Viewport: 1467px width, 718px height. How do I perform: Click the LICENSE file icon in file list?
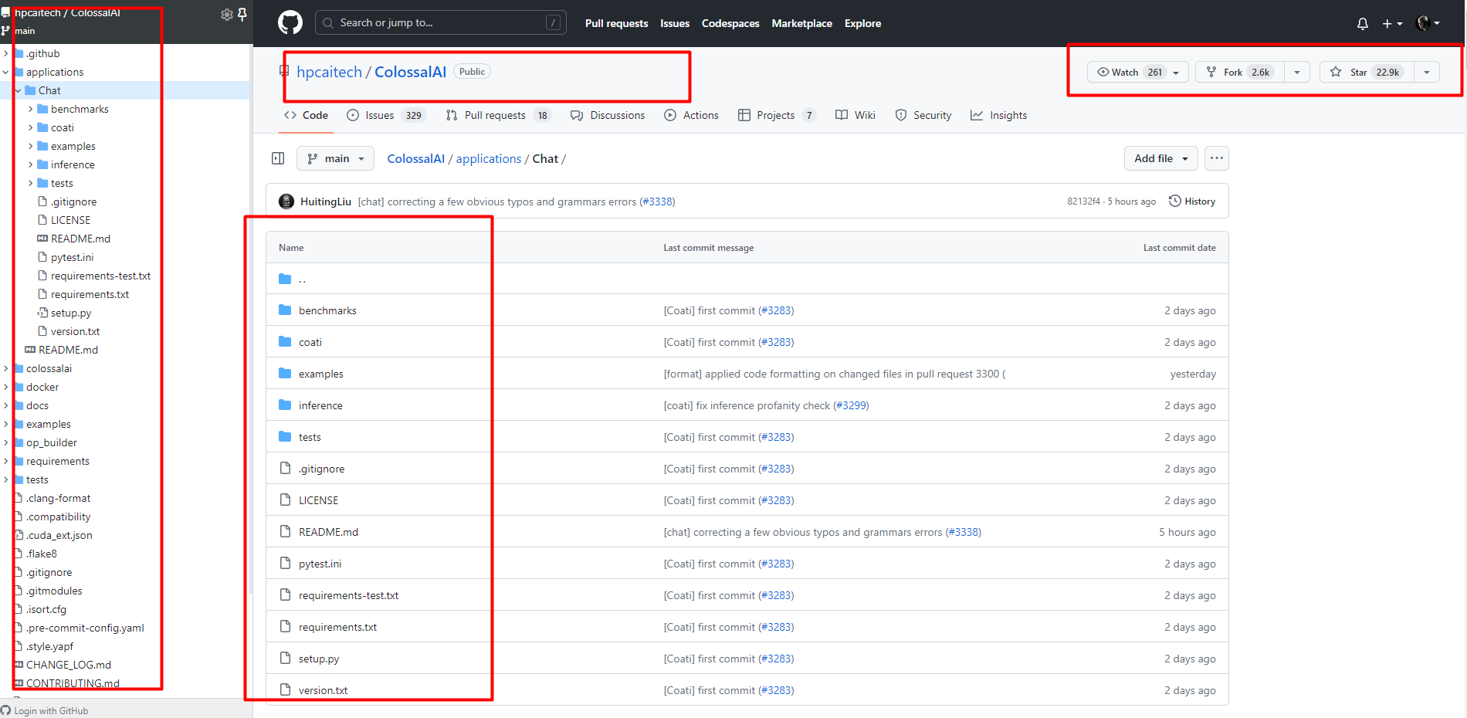pos(285,500)
